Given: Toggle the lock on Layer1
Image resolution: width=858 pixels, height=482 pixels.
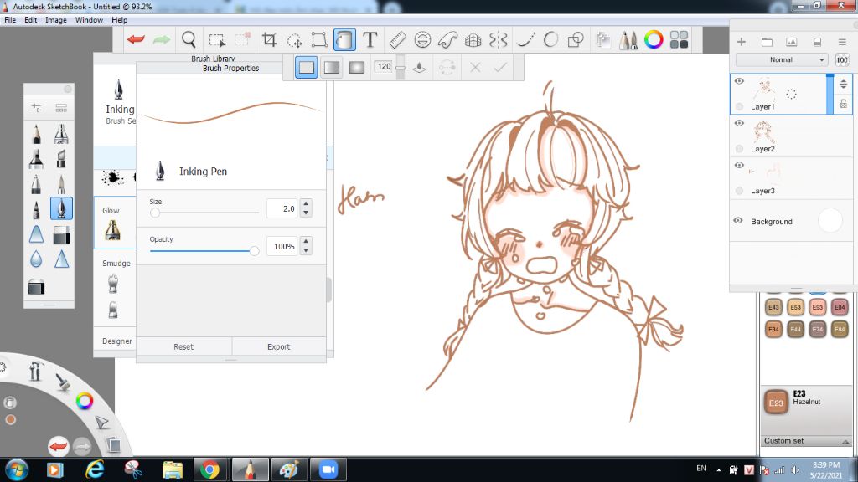Looking at the screenshot, I should [843, 104].
